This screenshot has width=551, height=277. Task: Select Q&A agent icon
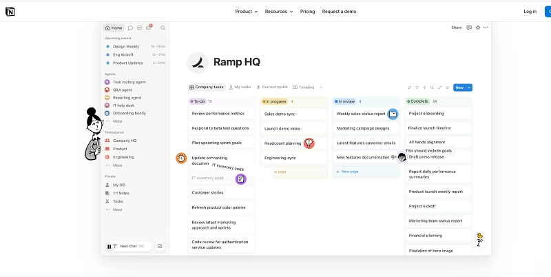(107, 90)
